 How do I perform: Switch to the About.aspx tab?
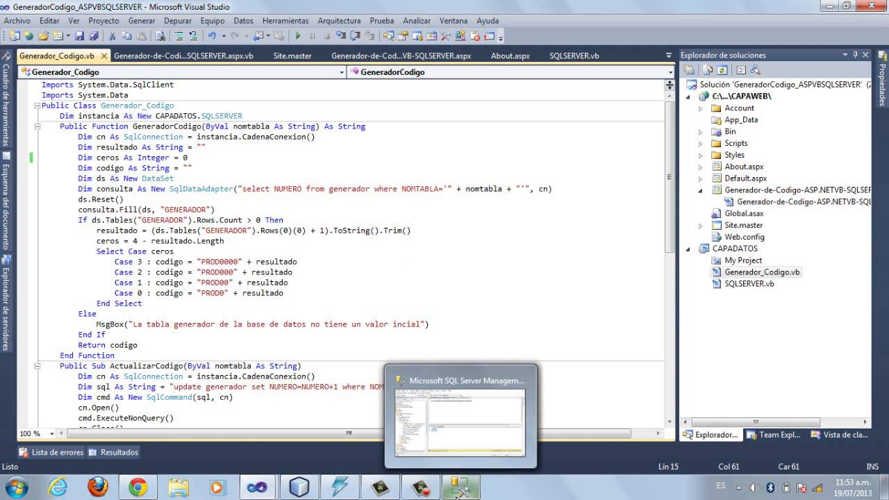[510, 56]
